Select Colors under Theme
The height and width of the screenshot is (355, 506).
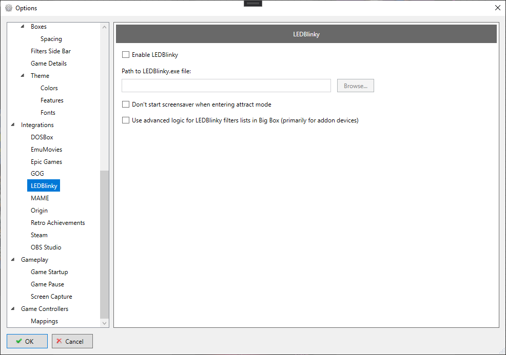(49, 88)
